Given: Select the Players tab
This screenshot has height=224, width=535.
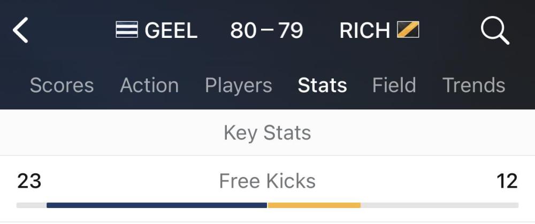Looking at the screenshot, I should [x=239, y=85].
